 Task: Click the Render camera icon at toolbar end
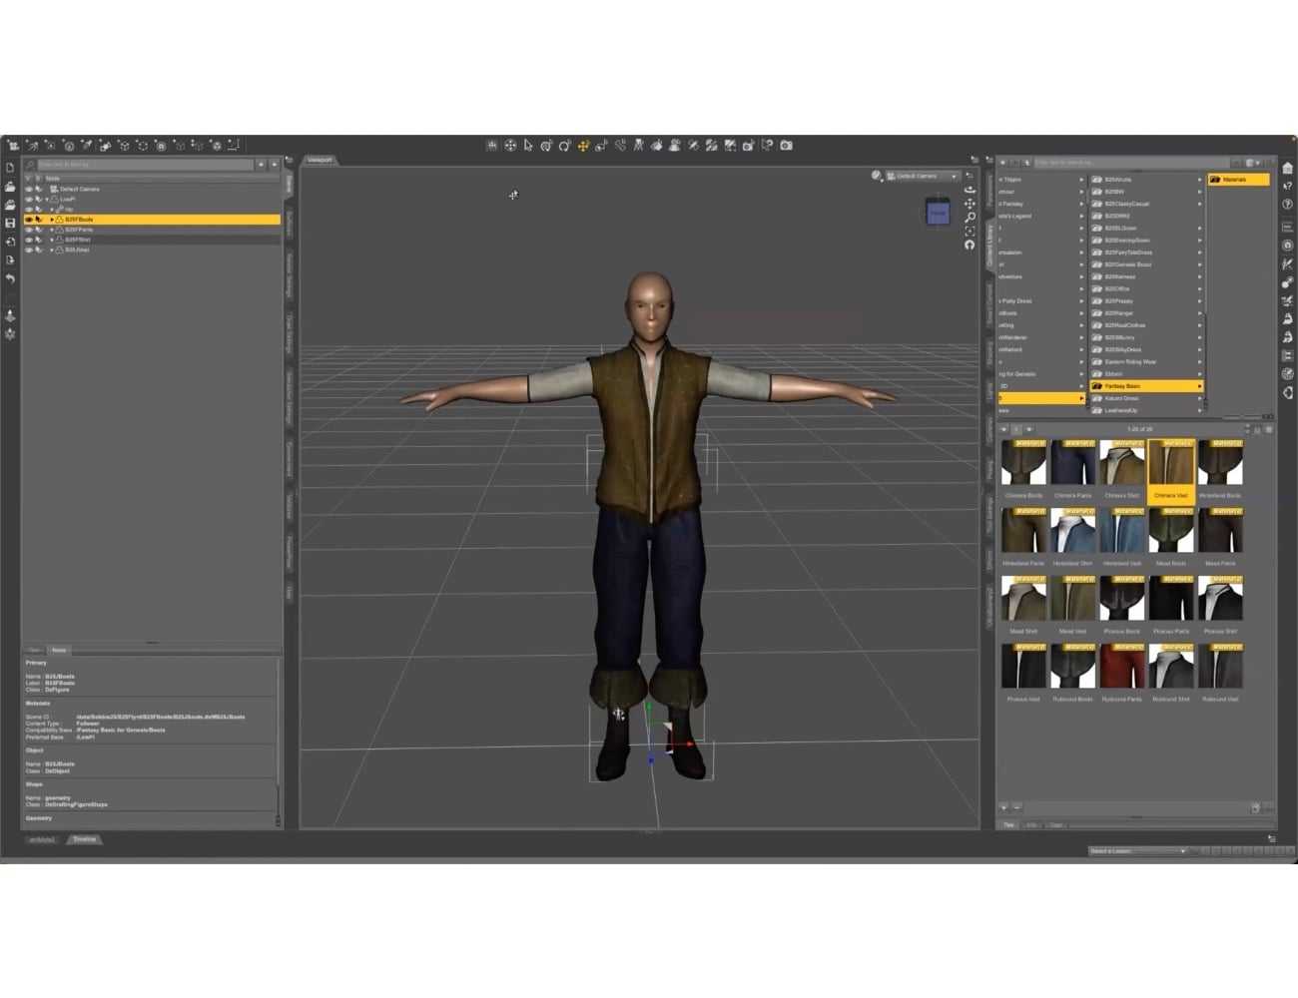click(x=786, y=146)
